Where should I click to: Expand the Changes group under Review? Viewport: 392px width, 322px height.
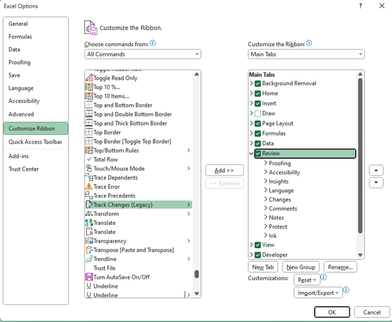point(266,200)
